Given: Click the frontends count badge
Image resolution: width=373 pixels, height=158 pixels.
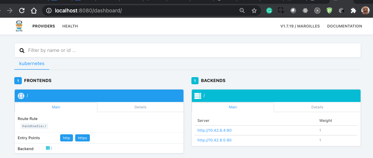Looking at the screenshot, I should [x=18, y=81].
